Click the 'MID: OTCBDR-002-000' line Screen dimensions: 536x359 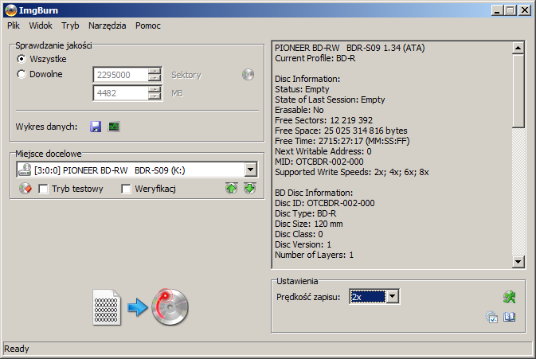(x=319, y=162)
